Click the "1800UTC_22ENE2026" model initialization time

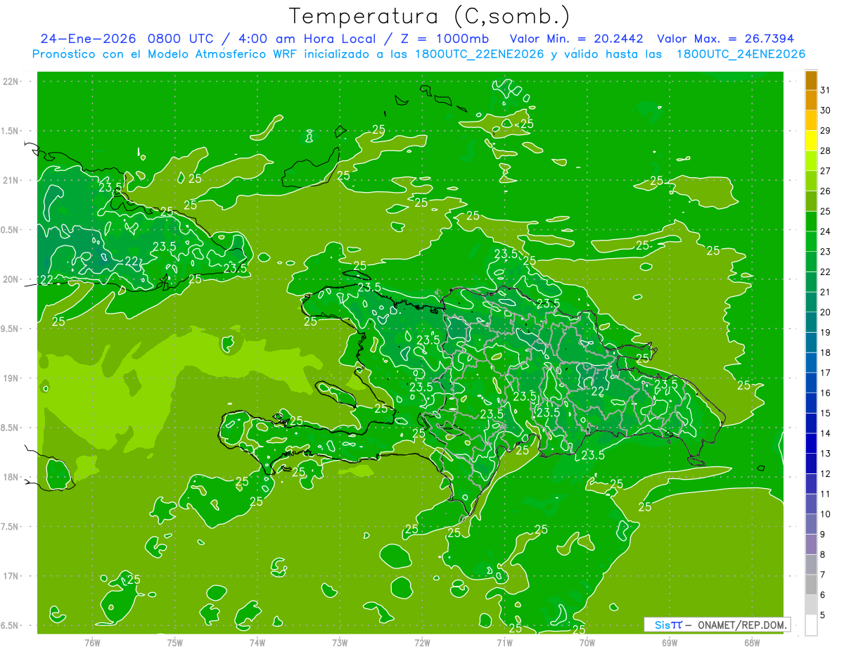480,54
